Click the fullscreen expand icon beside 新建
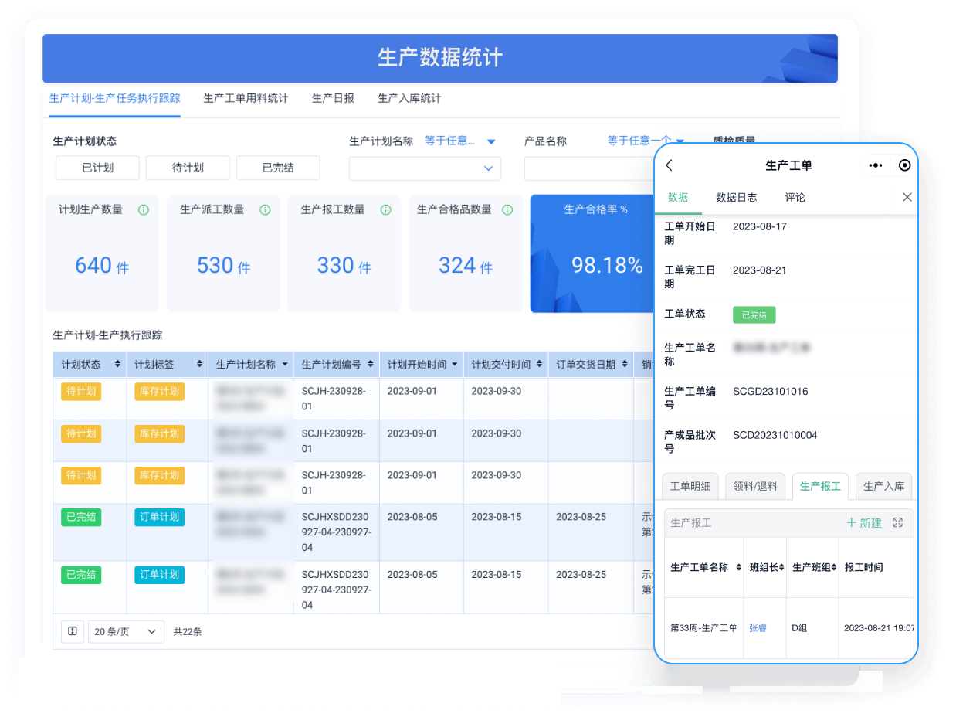This screenshot has height=717, width=956. pos(899,522)
